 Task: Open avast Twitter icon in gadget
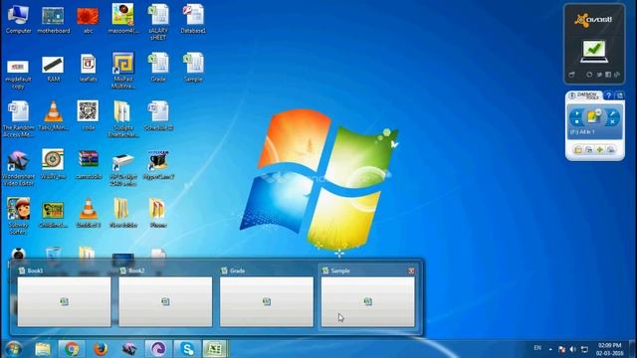click(x=599, y=75)
